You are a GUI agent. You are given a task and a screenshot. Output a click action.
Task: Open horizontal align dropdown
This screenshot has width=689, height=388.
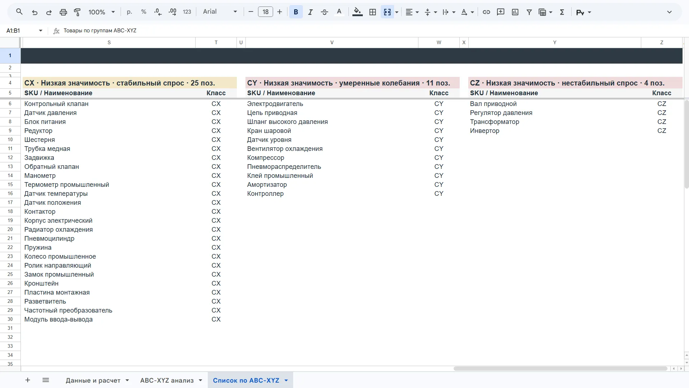click(x=412, y=12)
